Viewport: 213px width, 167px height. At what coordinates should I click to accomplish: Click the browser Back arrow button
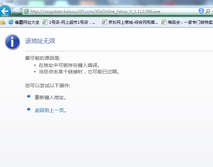(x=5, y=11)
